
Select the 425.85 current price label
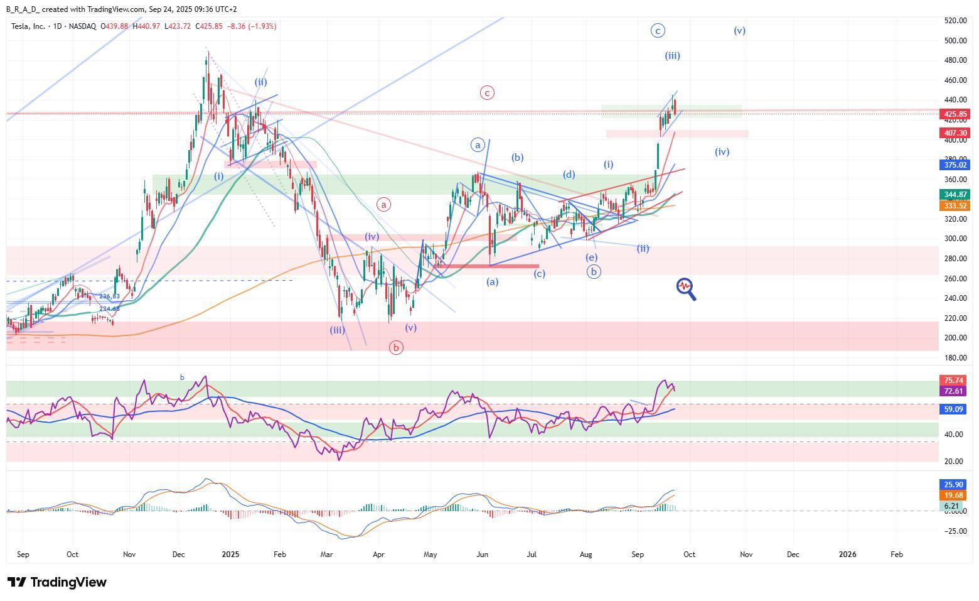tap(953, 115)
